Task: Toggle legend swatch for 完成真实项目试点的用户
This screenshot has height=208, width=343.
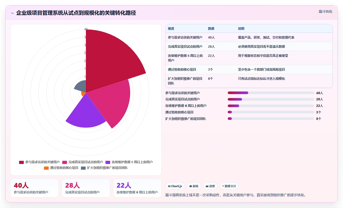Action: (65, 162)
